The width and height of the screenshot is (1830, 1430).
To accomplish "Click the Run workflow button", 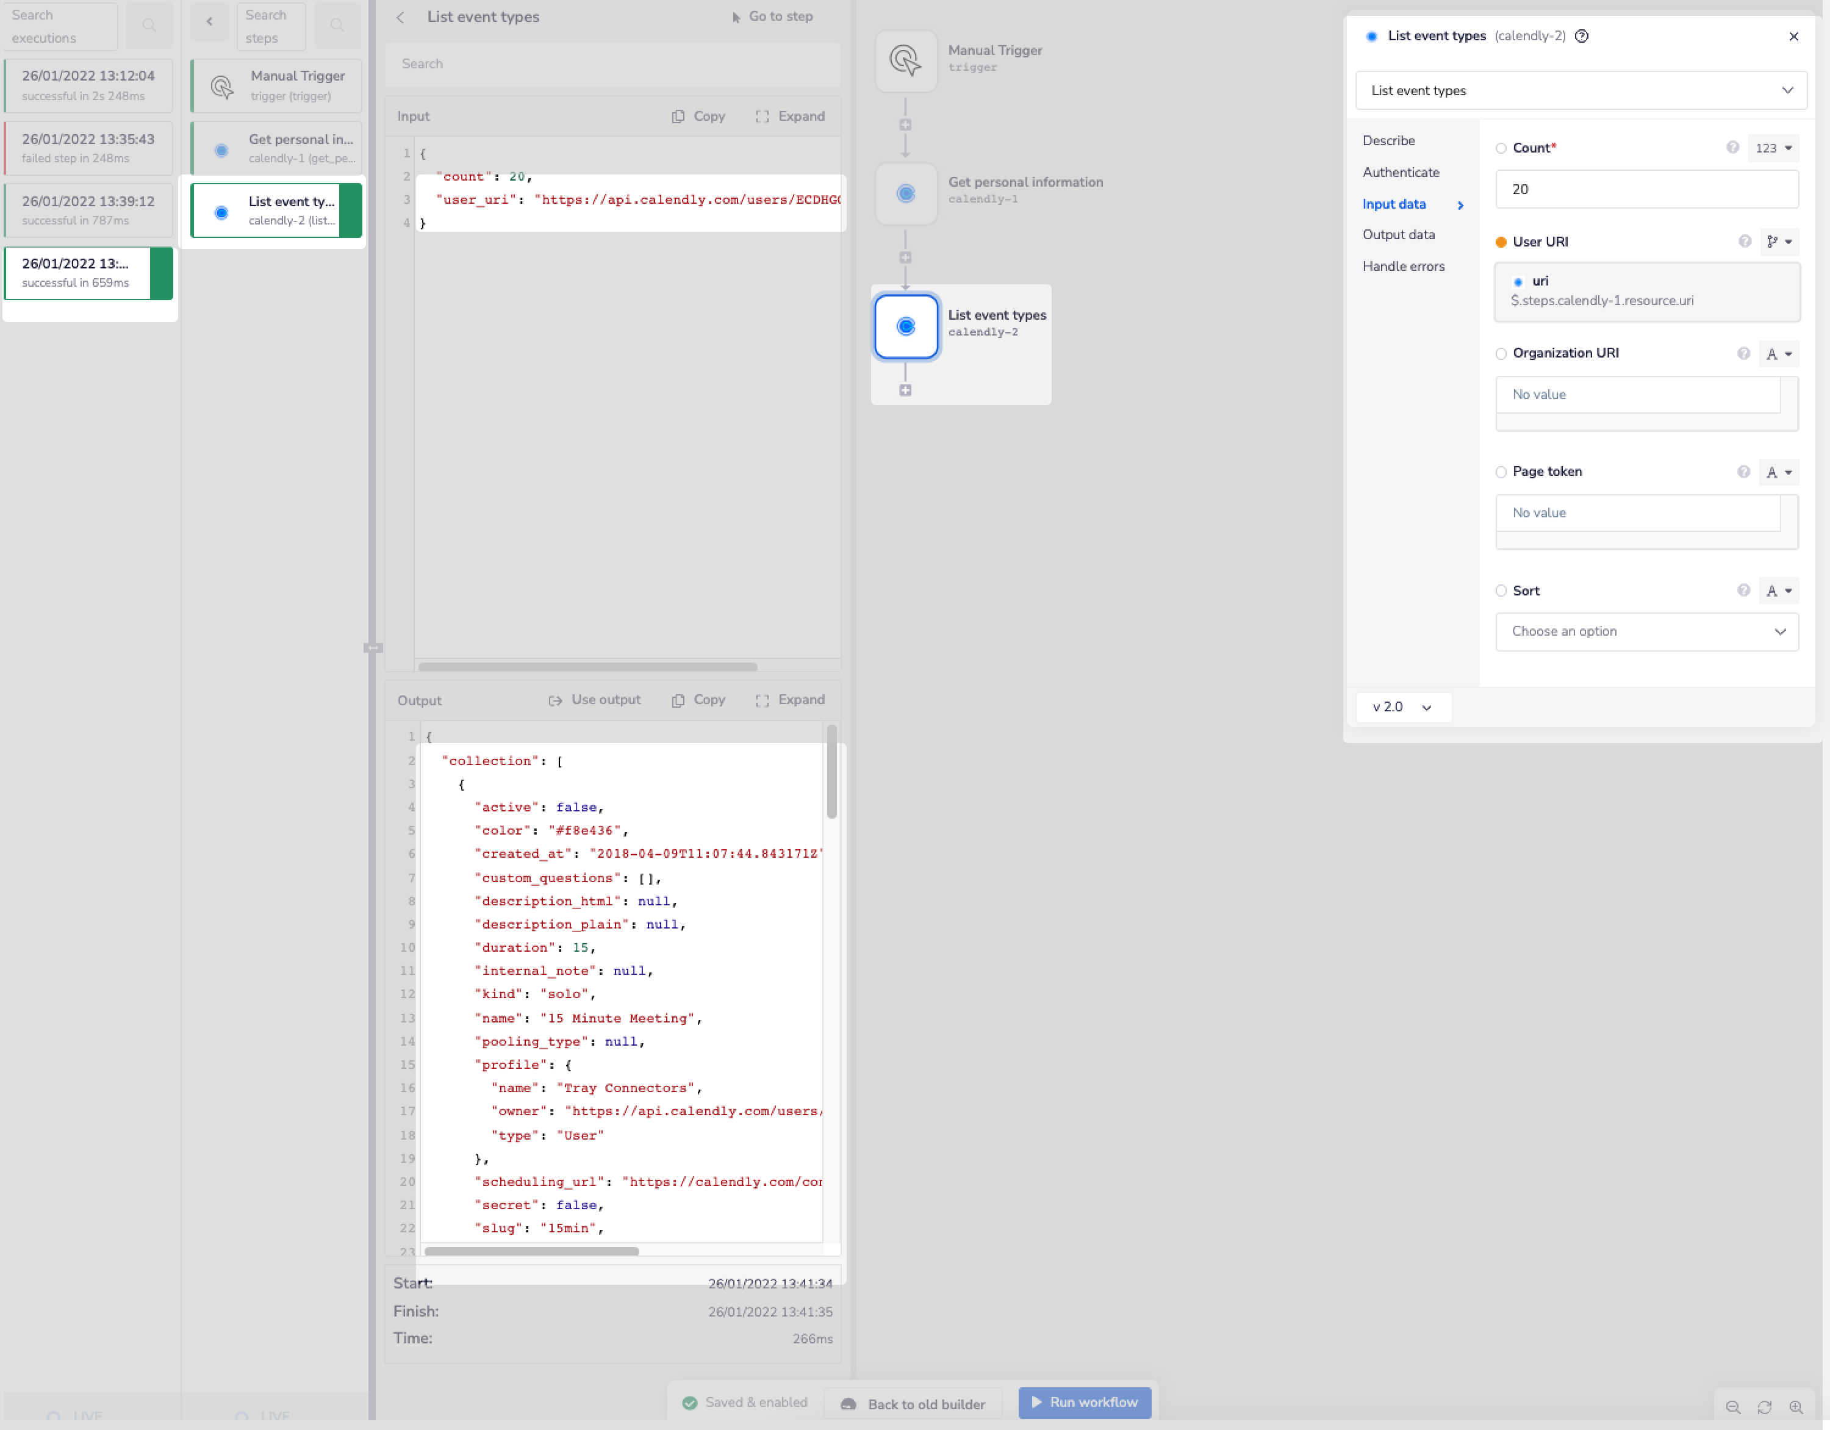I will point(1084,1403).
